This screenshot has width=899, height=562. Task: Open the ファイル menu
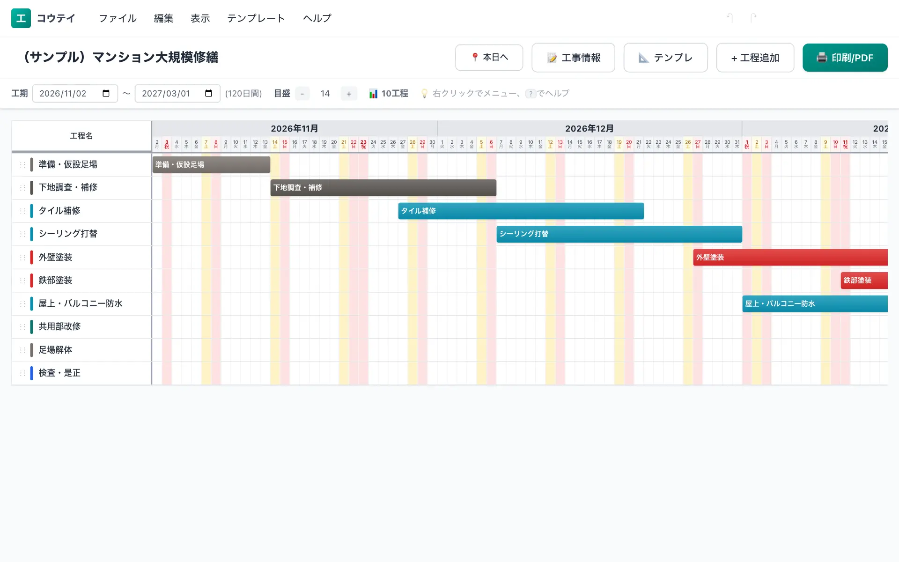118,18
